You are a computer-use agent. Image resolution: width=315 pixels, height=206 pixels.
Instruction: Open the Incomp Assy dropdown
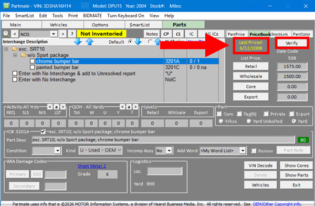(169, 150)
